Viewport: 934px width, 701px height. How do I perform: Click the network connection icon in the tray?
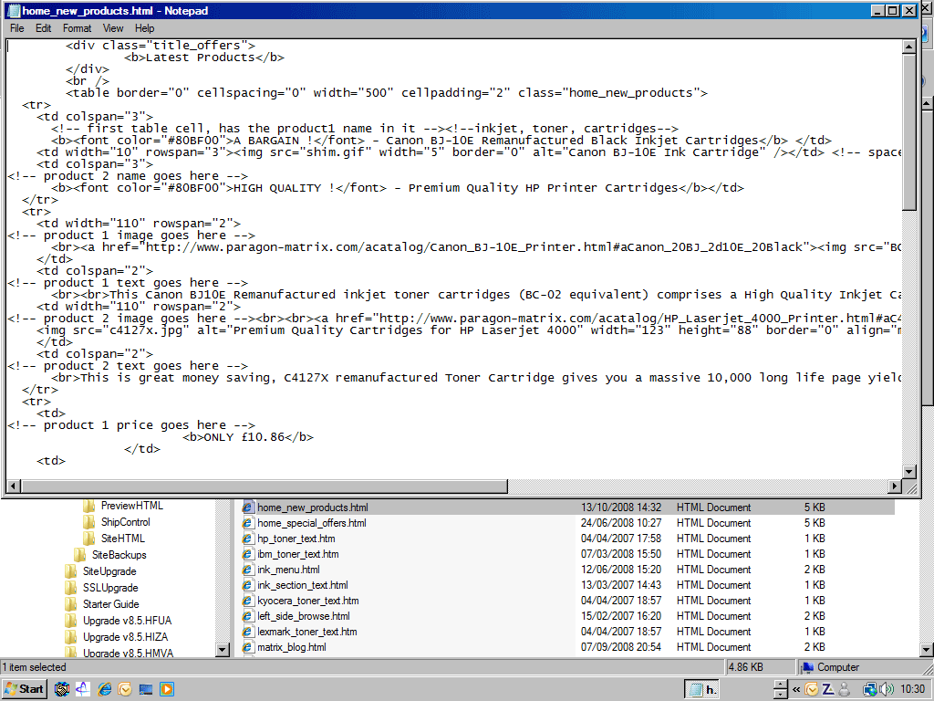click(x=869, y=689)
